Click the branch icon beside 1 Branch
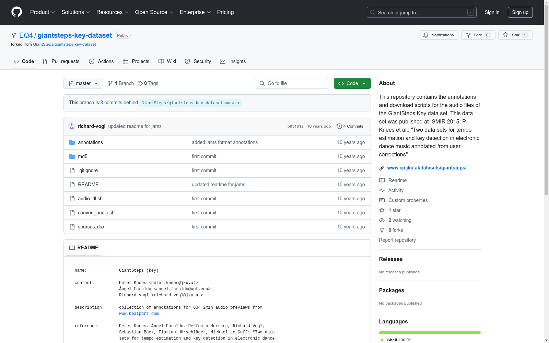Image resolution: width=549 pixels, height=343 pixels. tap(110, 83)
